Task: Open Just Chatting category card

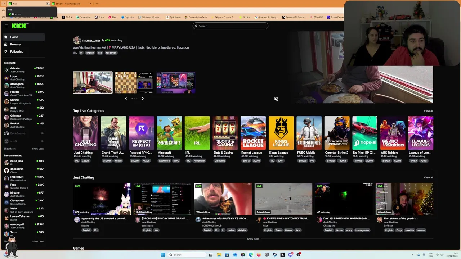Action: click(85, 133)
